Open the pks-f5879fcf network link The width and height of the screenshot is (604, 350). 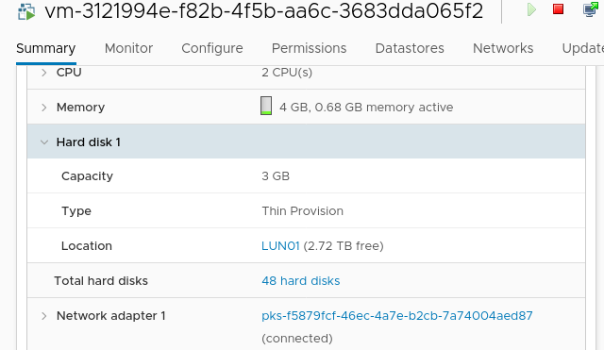coord(397,316)
